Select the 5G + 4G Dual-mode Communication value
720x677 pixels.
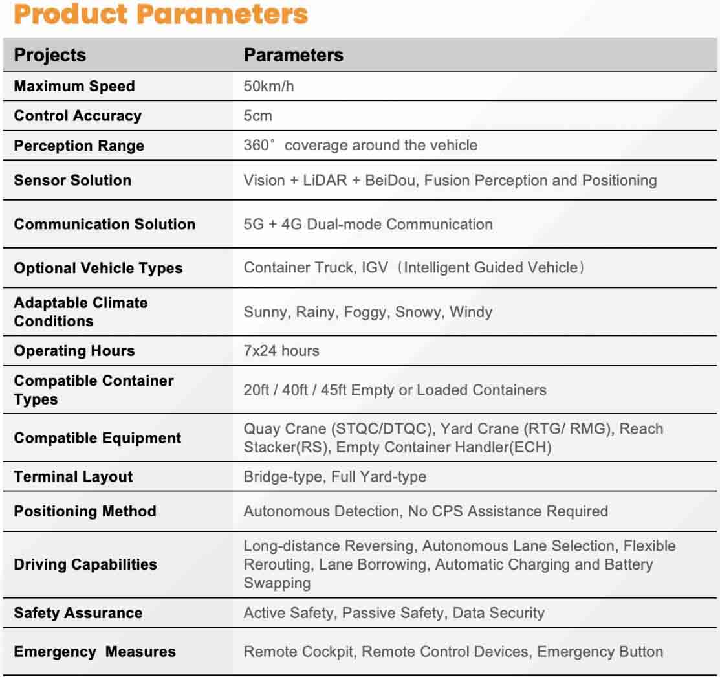367,224
